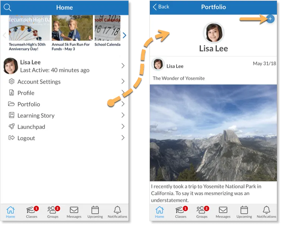Open Groups tab icon in left phone
Screen dimensions: 281x225
coord(53,210)
